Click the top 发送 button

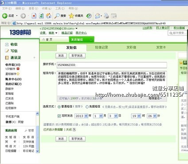(61, 56)
